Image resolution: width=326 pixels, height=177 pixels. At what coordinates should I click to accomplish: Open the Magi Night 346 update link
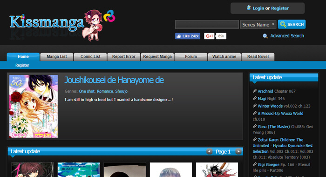pos(271,99)
